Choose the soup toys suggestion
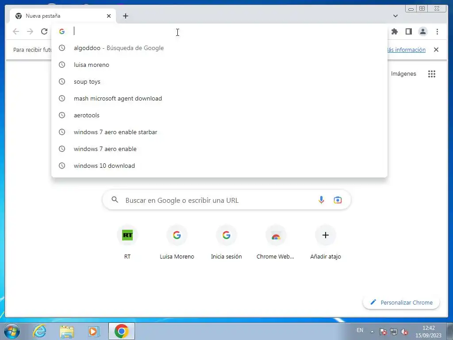453x340 pixels. pyautogui.click(x=219, y=81)
